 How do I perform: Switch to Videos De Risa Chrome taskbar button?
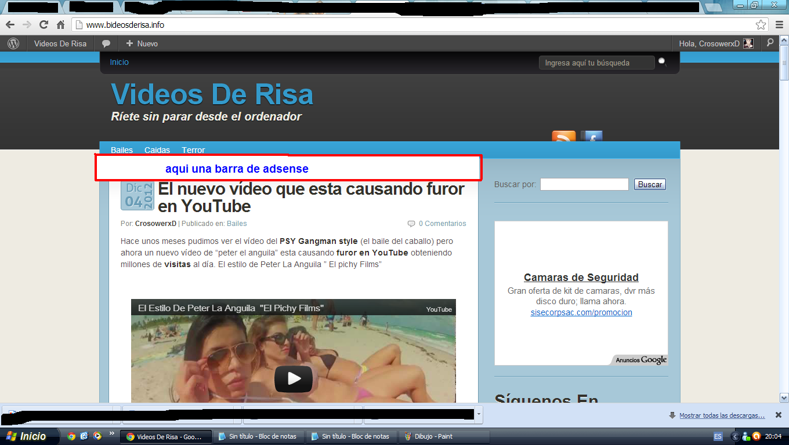tap(165, 436)
